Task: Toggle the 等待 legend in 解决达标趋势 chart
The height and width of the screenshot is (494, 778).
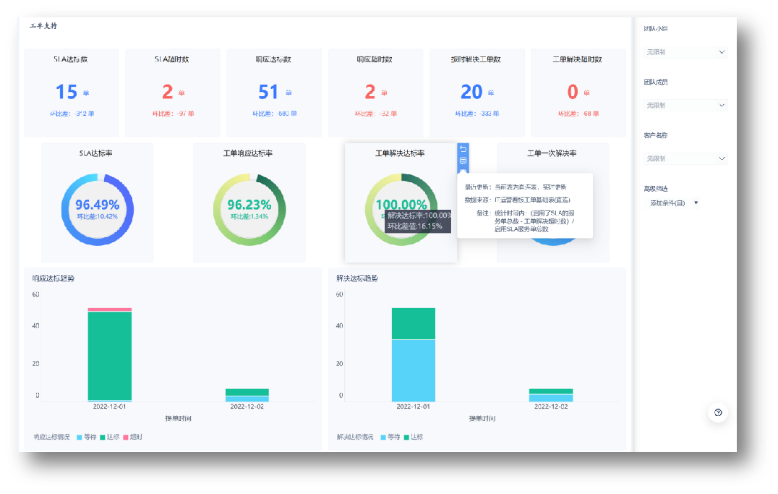Action: coord(389,437)
